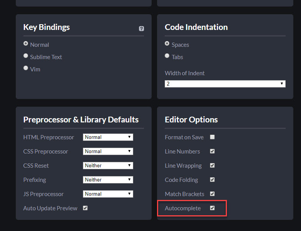Image resolution: width=301 pixels, height=231 pixels.
Task: Open the JS Preprocessor dropdown
Action: coord(108,194)
